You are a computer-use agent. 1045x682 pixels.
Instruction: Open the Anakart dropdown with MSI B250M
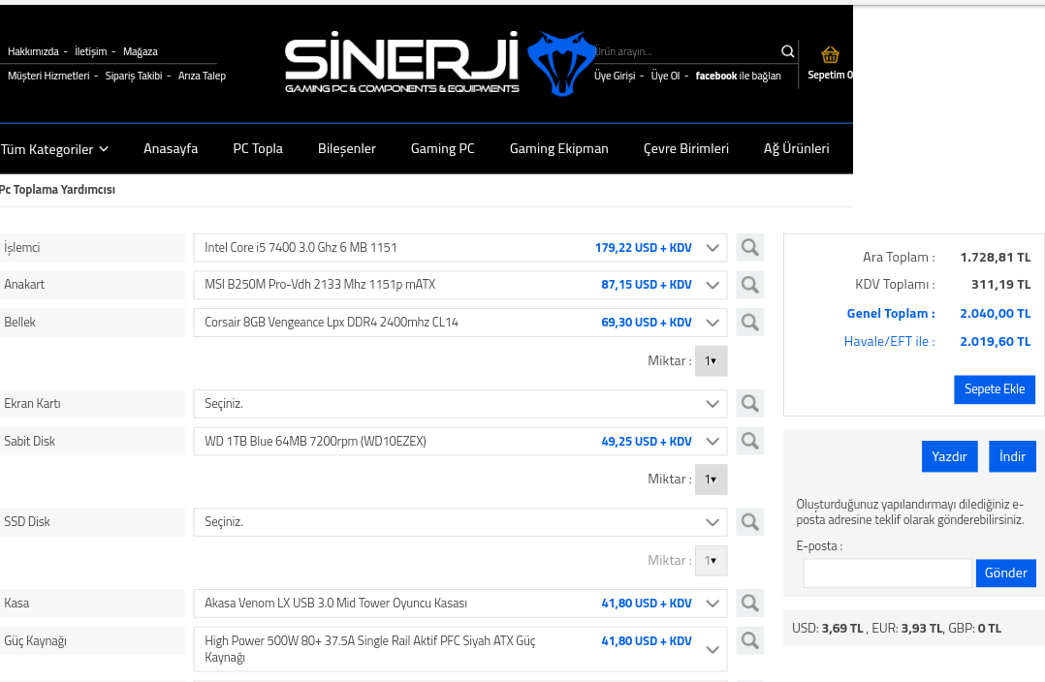pyautogui.click(x=459, y=285)
